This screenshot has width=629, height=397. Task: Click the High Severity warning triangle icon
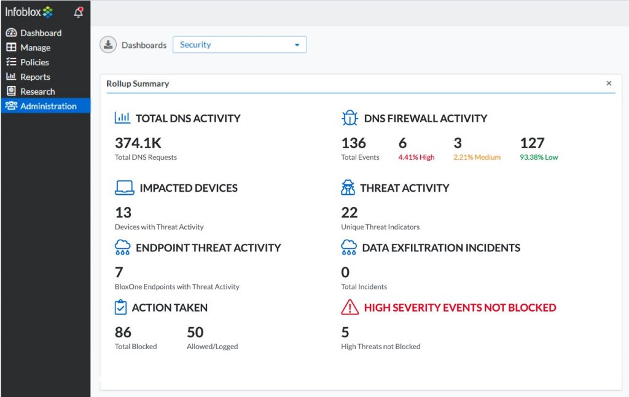(x=351, y=308)
